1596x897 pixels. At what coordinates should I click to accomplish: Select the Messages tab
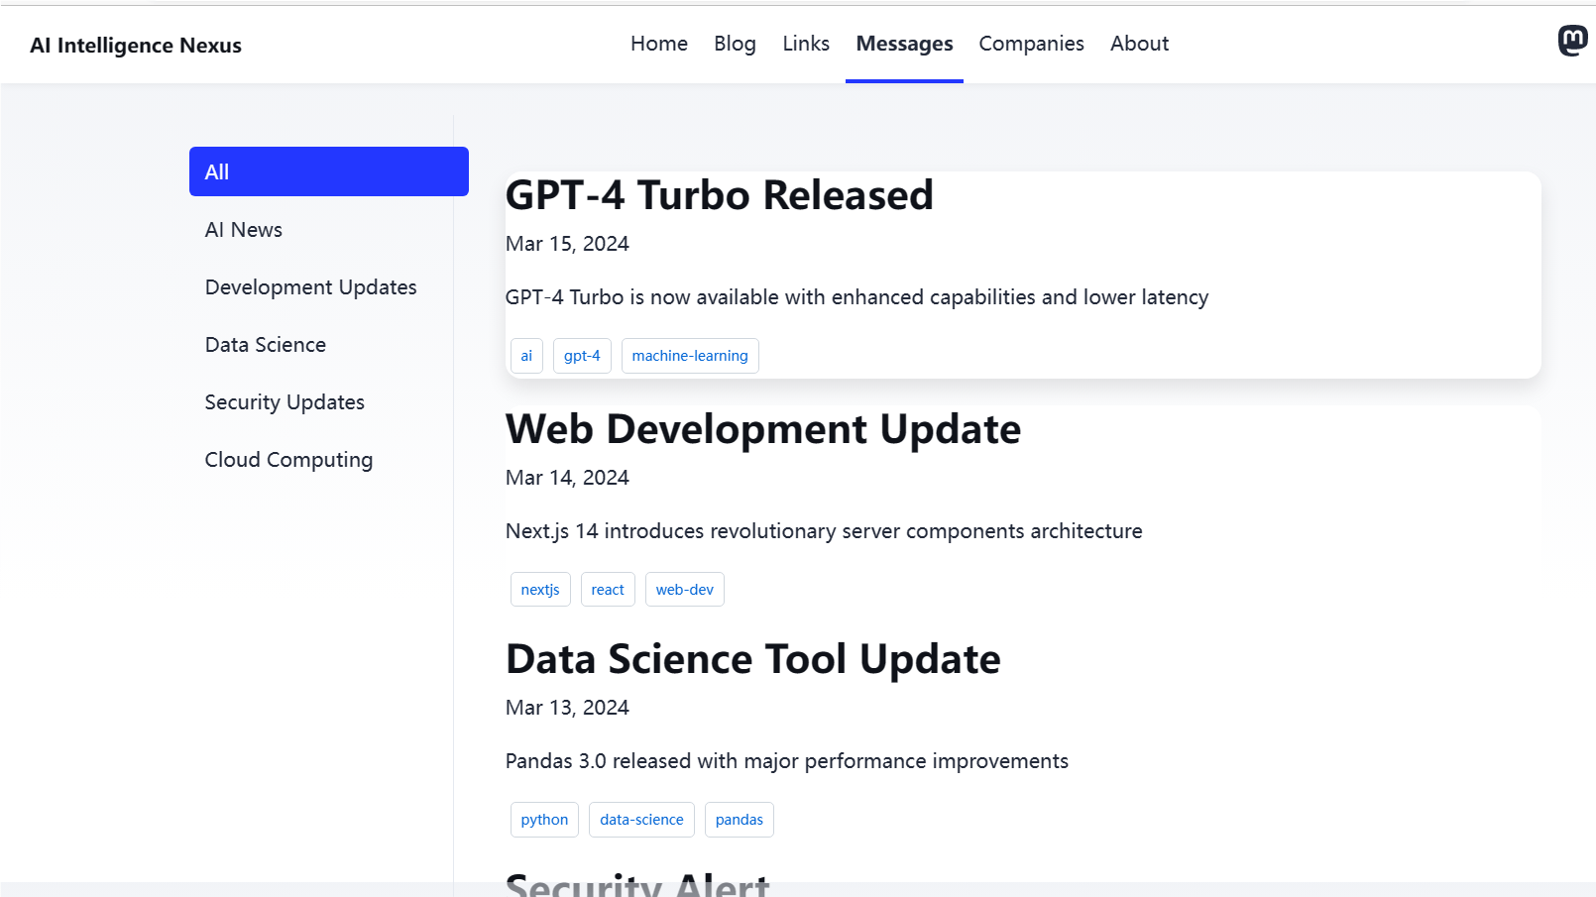tap(903, 44)
